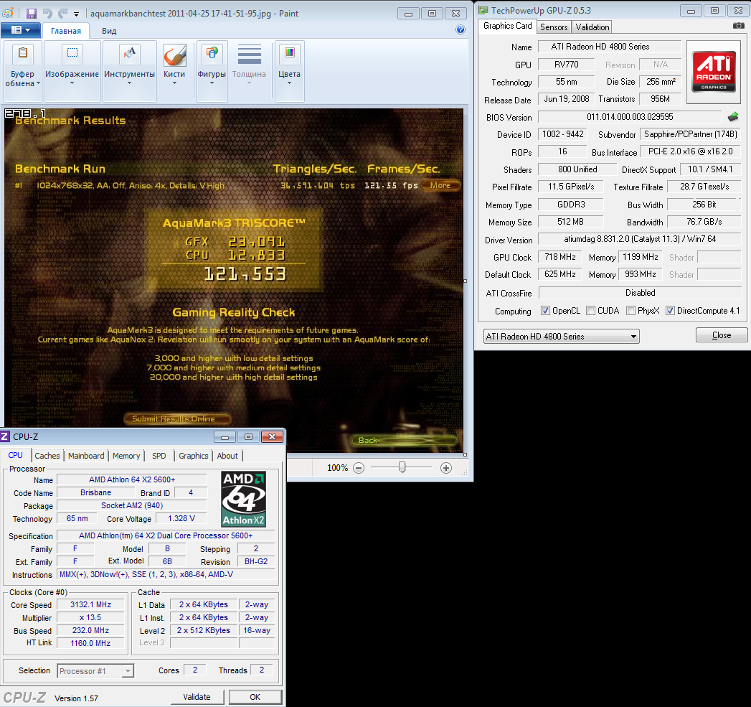Viewport: 751px width, 707px height.
Task: Select the Caches tab in CPU-Z
Action: [47, 455]
